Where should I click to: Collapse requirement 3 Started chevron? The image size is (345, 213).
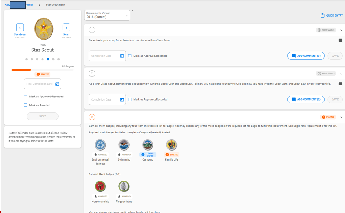pos(341,117)
